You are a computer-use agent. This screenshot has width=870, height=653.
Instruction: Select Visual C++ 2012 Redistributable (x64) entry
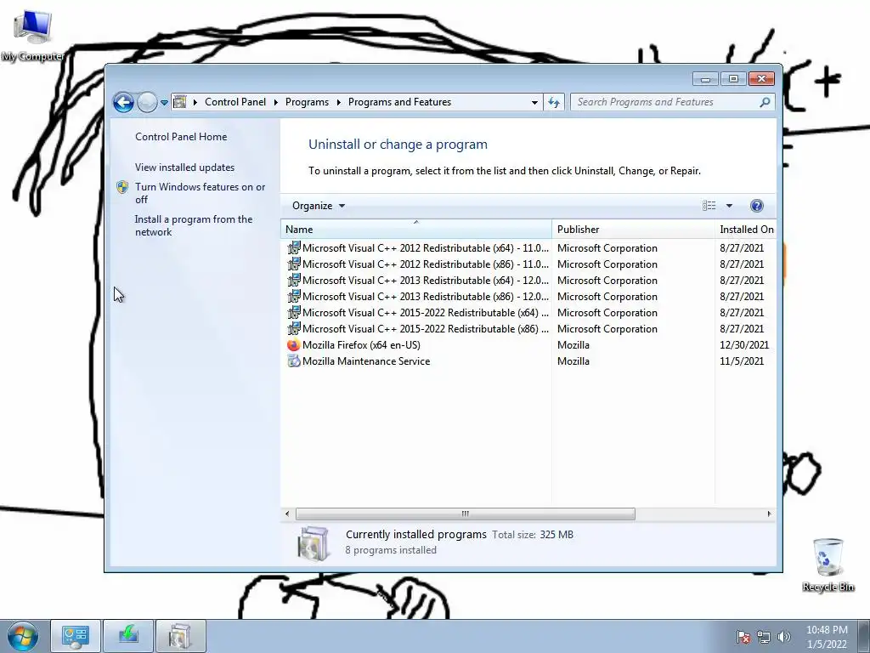pos(528,248)
